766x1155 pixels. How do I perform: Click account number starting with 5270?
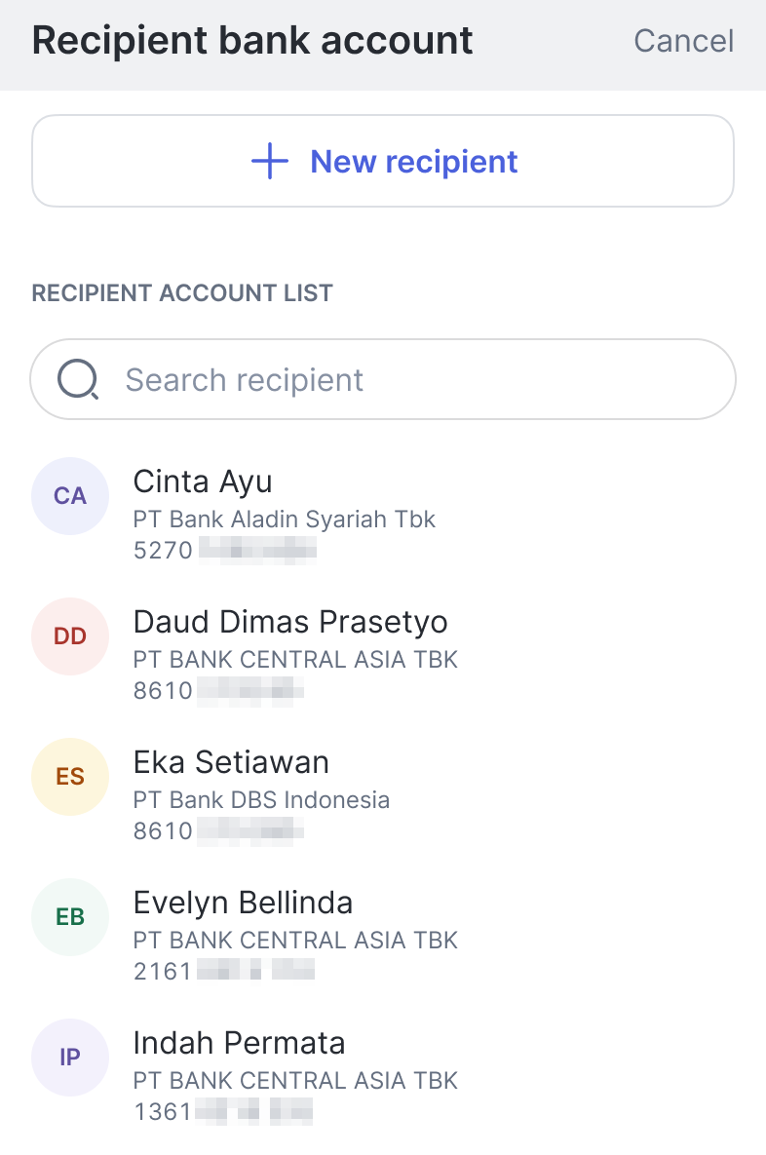(x=224, y=551)
